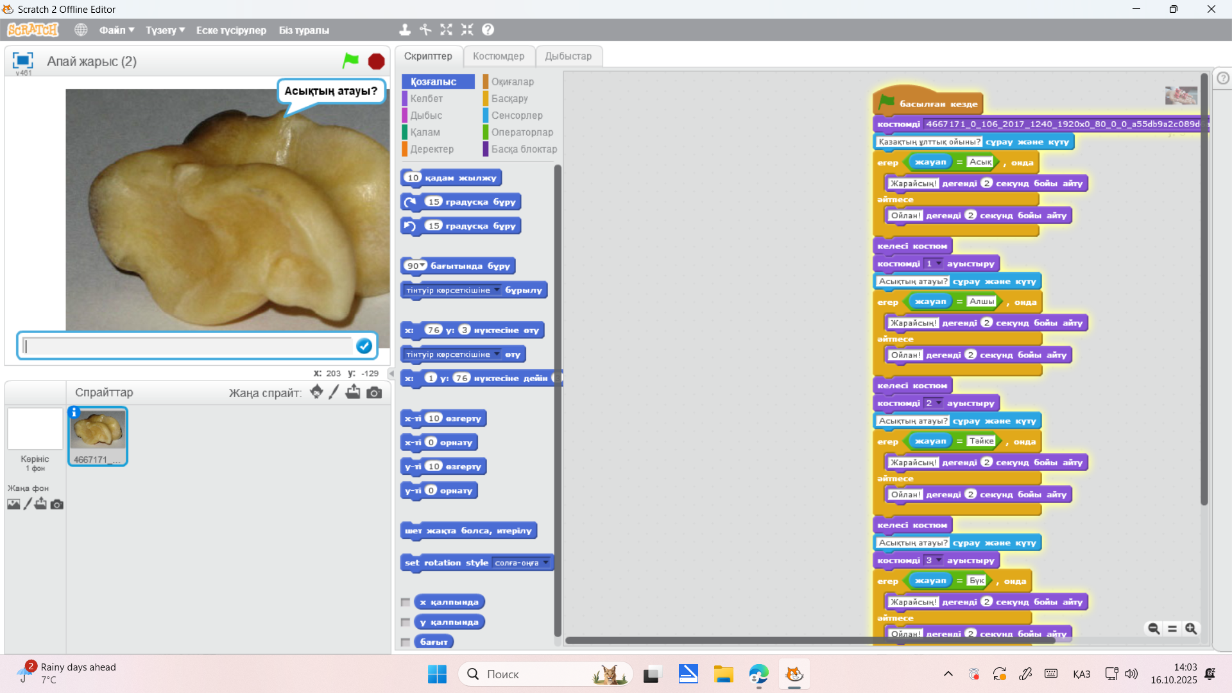Choose new sprite from library icon
1232x693 pixels.
coord(316,392)
